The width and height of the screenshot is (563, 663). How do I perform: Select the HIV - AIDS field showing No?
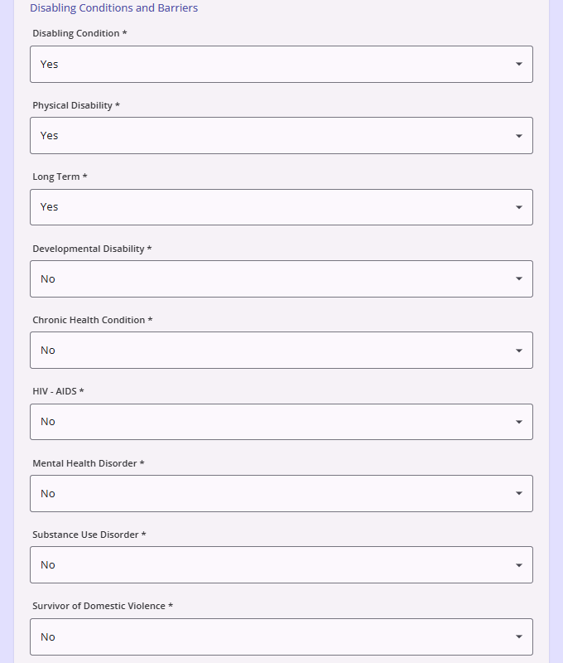pos(281,422)
